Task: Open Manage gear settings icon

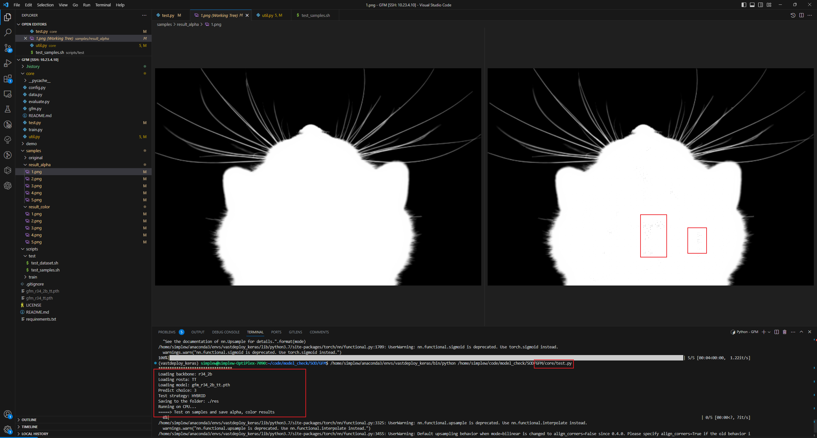Action: tap(8, 429)
